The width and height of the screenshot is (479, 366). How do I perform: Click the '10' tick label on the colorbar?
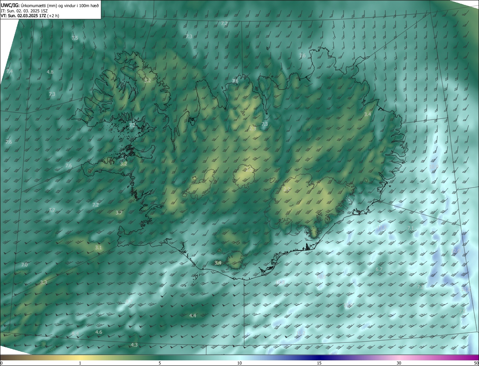239,363
